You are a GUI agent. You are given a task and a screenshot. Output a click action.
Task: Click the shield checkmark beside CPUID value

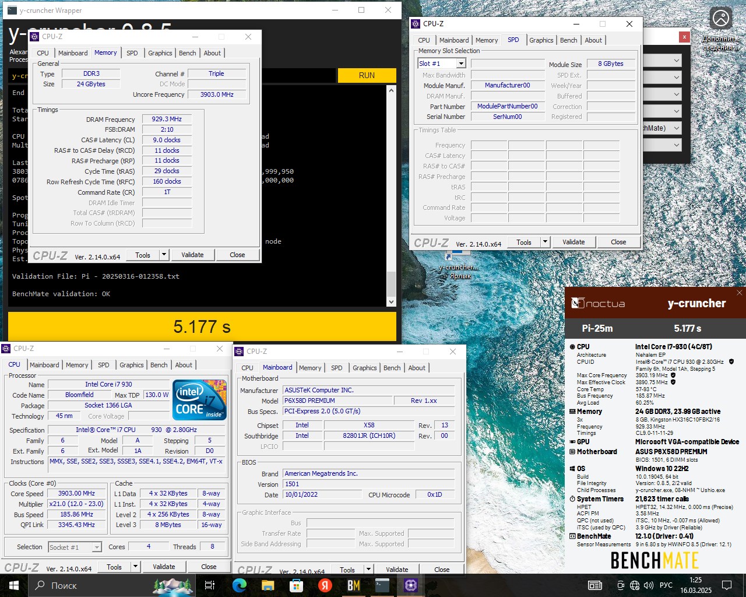(731, 361)
